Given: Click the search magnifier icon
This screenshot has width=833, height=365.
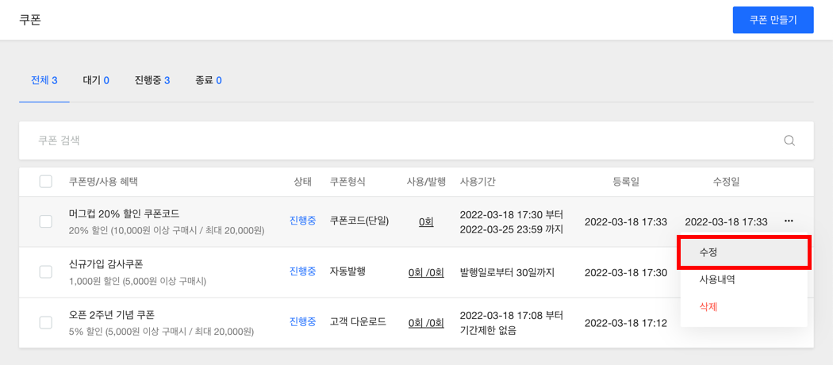Looking at the screenshot, I should click(x=789, y=140).
